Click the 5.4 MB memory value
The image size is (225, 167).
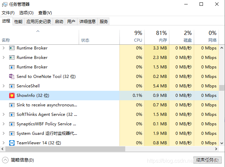coord(160,86)
